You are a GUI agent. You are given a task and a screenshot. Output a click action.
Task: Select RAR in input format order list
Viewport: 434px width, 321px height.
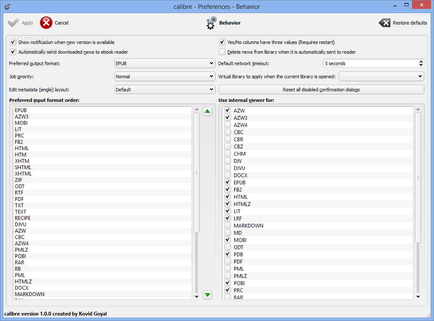[x=102, y=263]
